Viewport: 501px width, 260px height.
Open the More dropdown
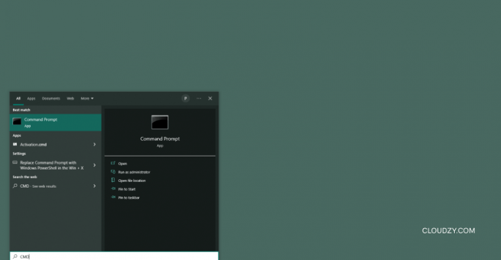tap(87, 98)
